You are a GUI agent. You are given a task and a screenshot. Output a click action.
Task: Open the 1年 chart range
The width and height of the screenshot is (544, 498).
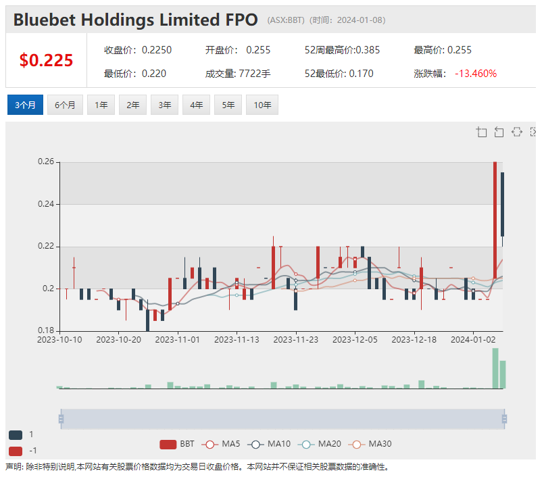[x=101, y=105]
